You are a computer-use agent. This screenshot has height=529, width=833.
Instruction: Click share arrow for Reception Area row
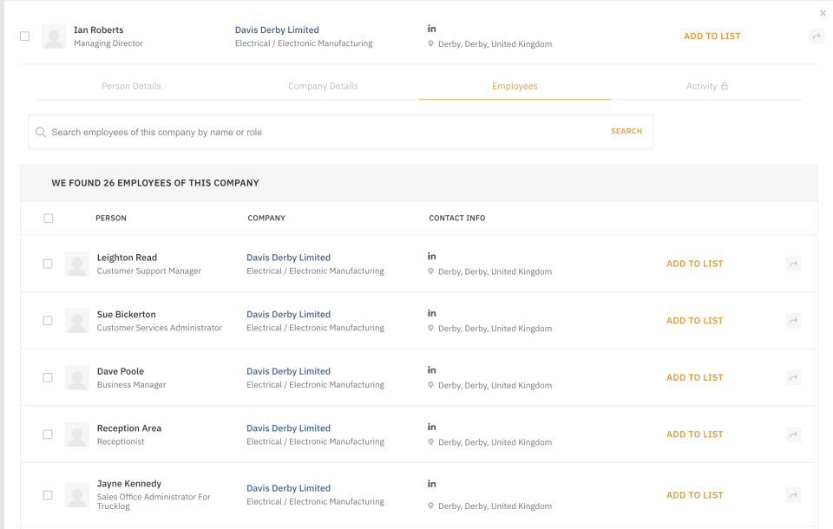click(x=793, y=434)
